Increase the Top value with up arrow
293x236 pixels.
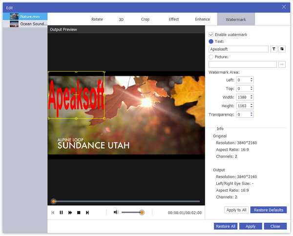[x=251, y=87]
